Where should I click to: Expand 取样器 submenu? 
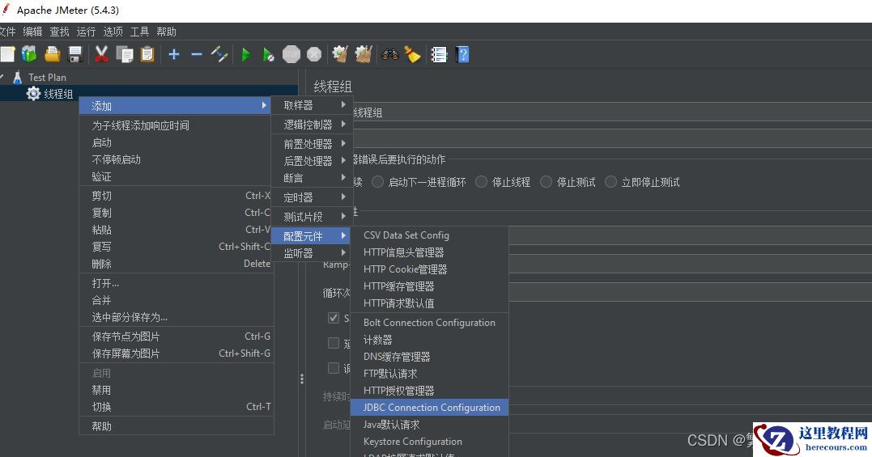[x=312, y=105]
